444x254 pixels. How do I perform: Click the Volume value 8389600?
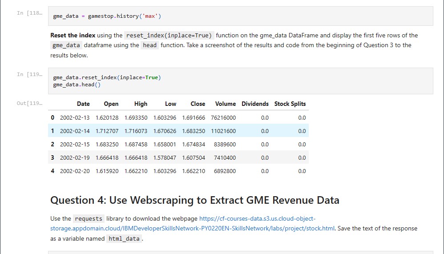[225, 144]
